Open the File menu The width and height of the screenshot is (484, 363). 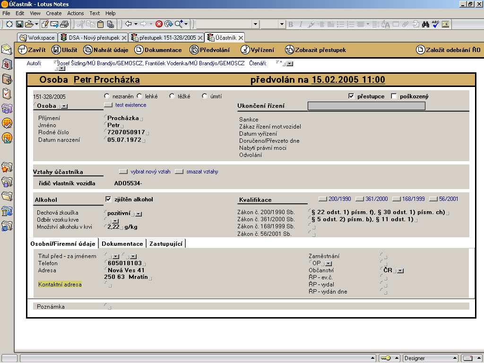[6, 13]
